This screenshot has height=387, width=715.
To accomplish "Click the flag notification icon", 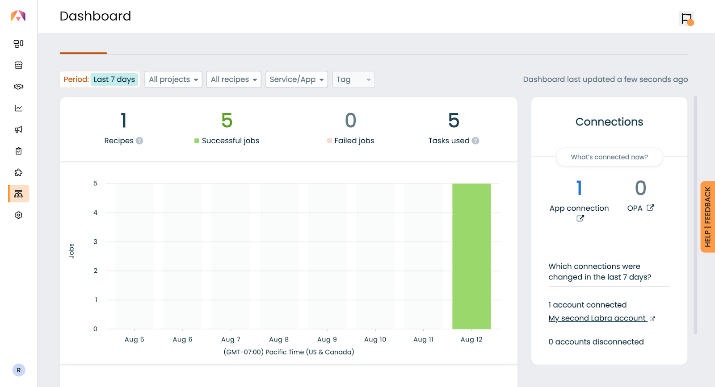I will (686, 19).
